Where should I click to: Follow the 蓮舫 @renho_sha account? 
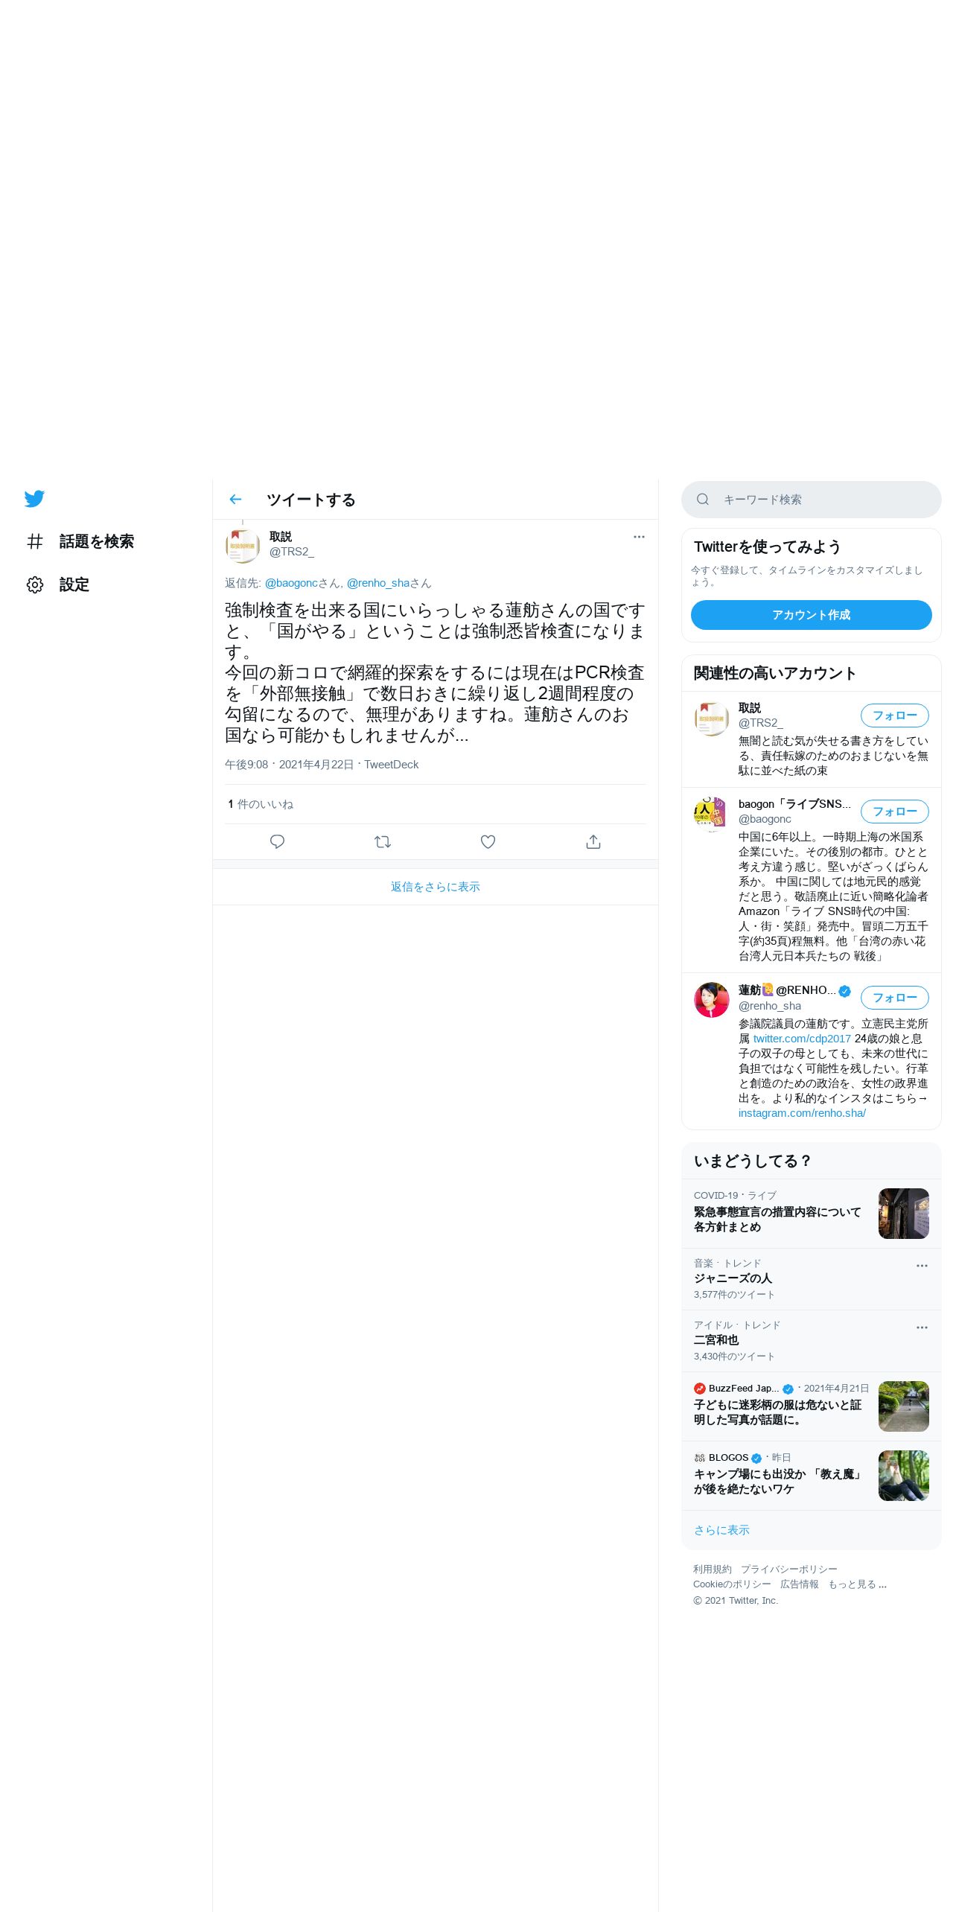[x=895, y=998]
